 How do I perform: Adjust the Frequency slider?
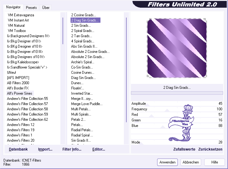(x=177, y=109)
